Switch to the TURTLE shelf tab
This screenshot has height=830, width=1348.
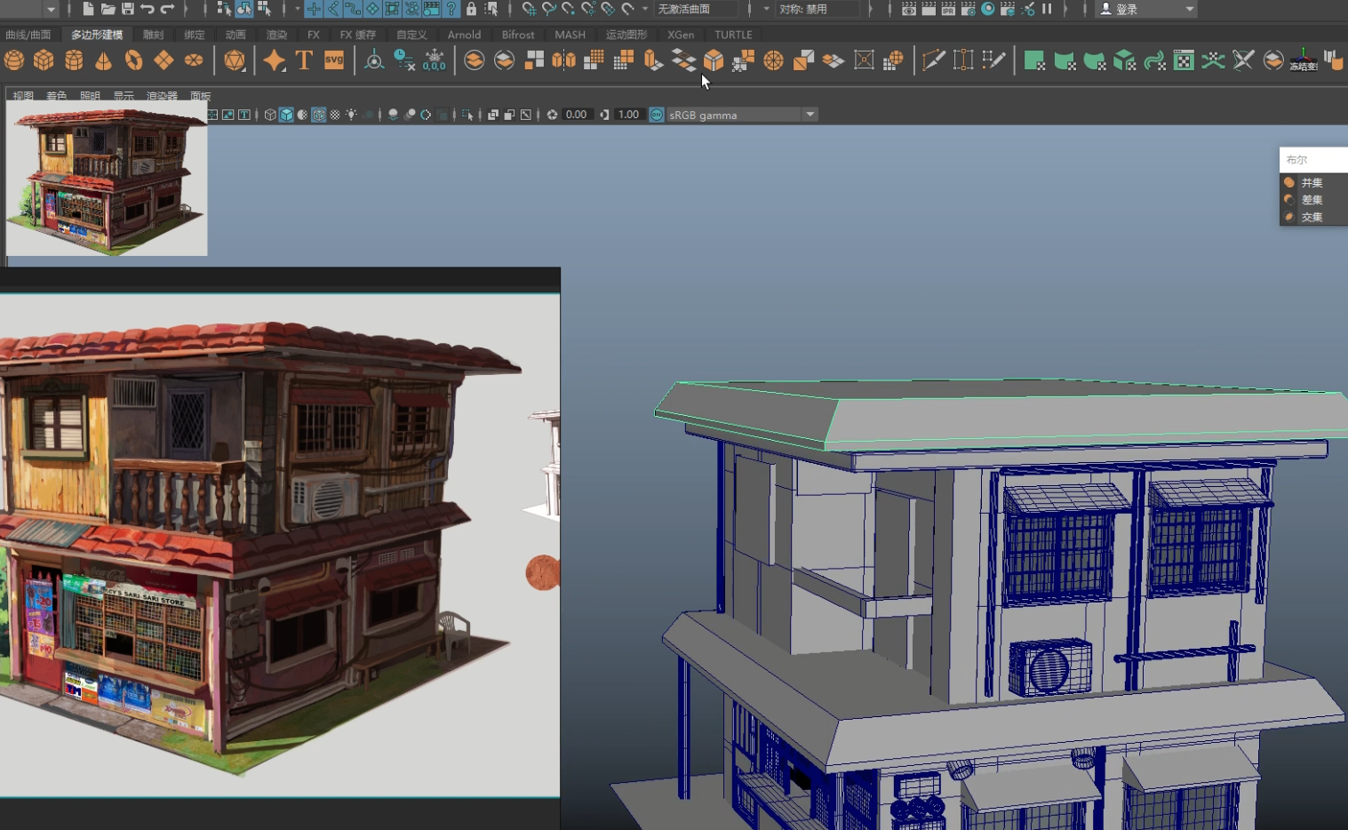(733, 35)
